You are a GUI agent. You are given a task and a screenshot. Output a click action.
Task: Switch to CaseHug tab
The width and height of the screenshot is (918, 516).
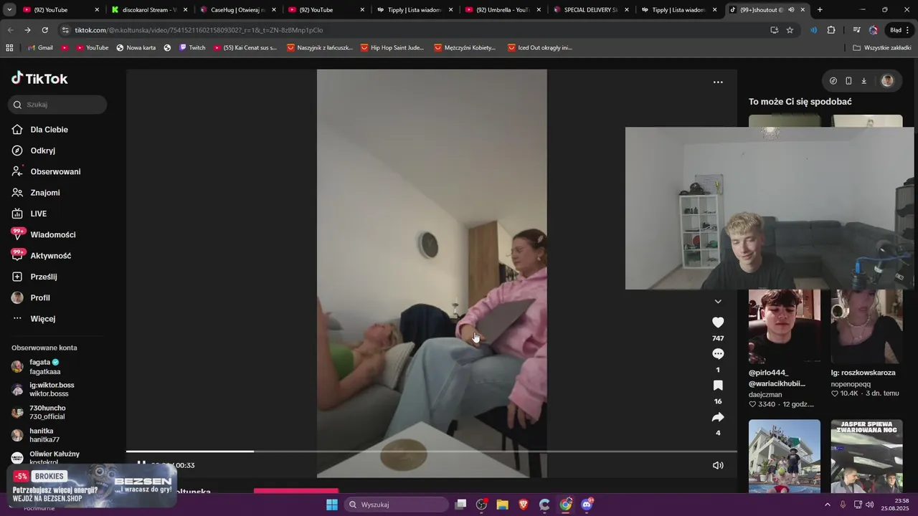(237, 10)
